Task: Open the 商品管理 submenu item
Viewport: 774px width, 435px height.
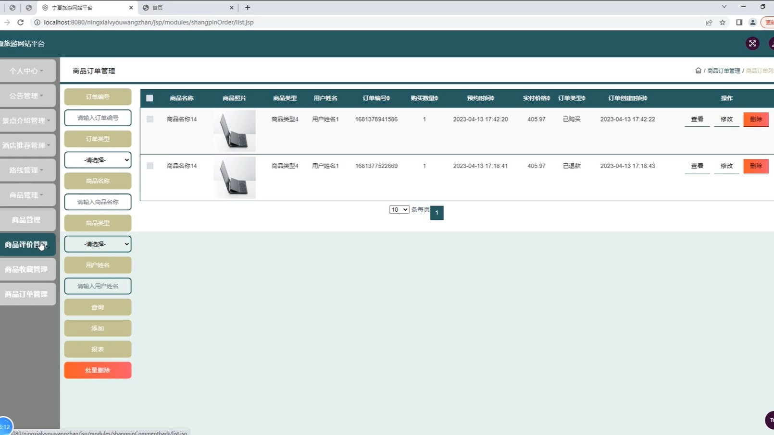Action: 27,220
